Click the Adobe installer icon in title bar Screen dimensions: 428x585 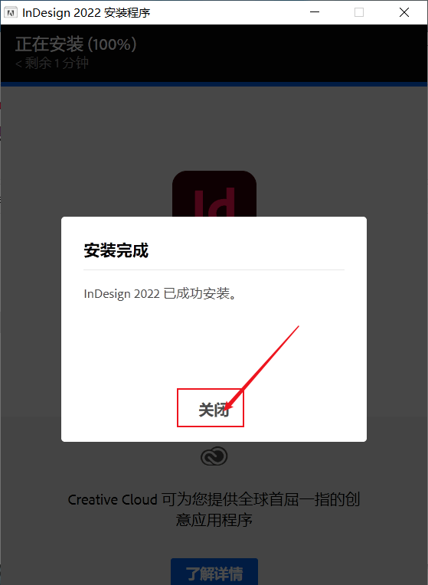pos(11,13)
